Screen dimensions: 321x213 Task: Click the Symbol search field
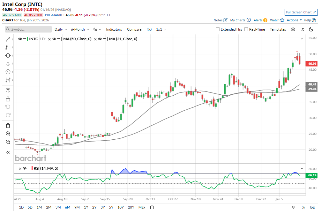click(28, 29)
